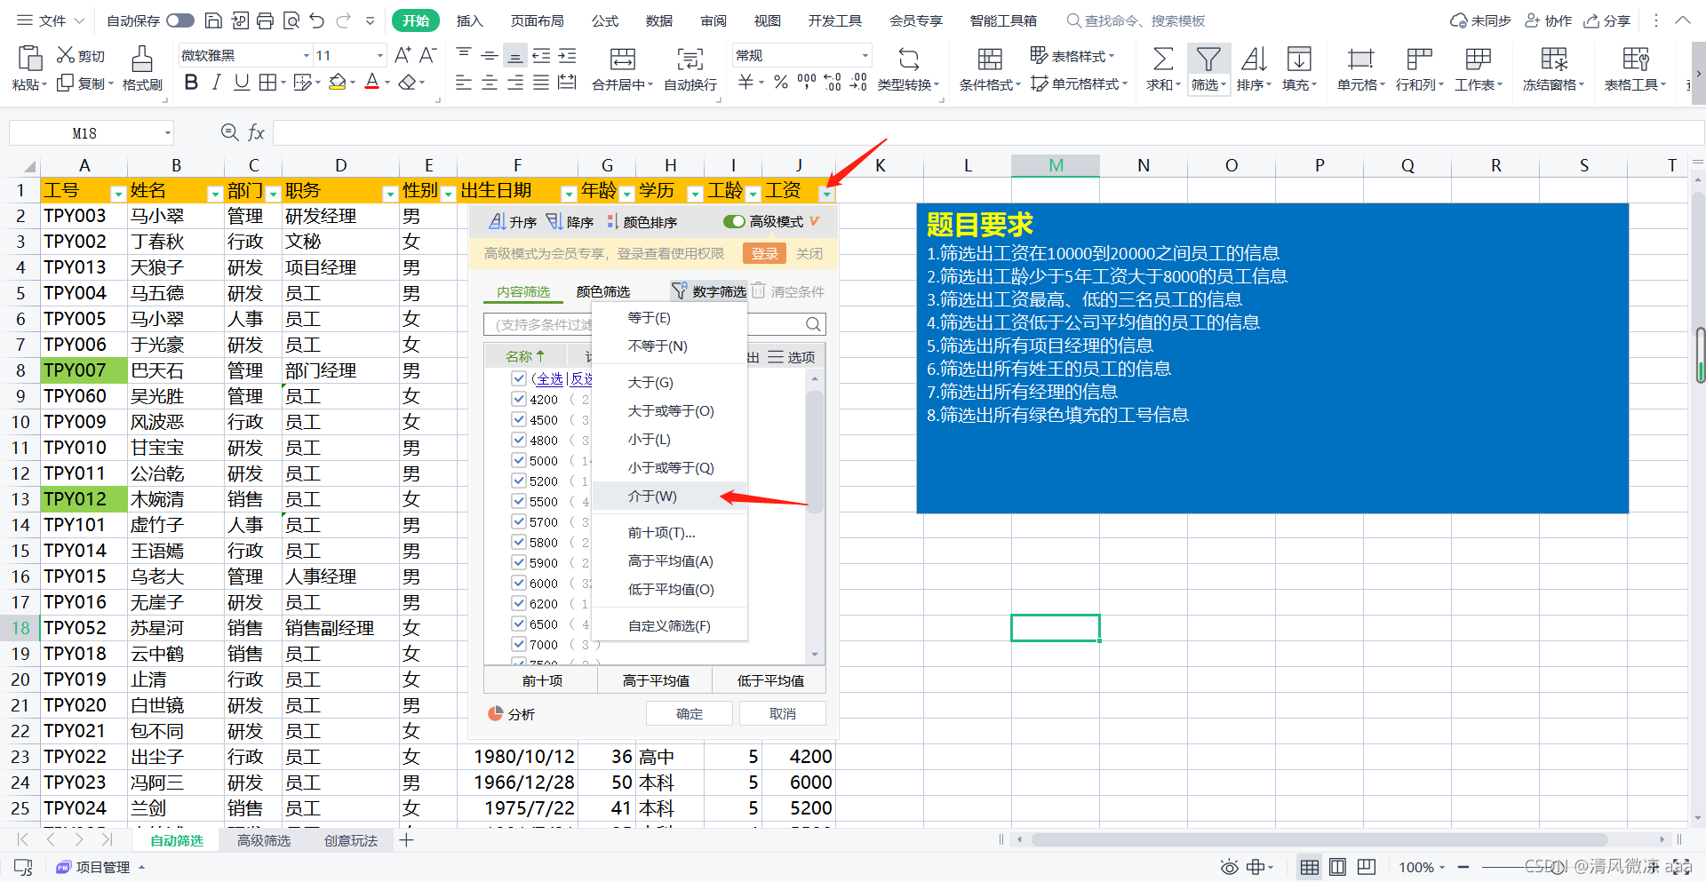Uncheck the 6000 value checkbox
Screen dimensions: 1706x882
tap(519, 583)
